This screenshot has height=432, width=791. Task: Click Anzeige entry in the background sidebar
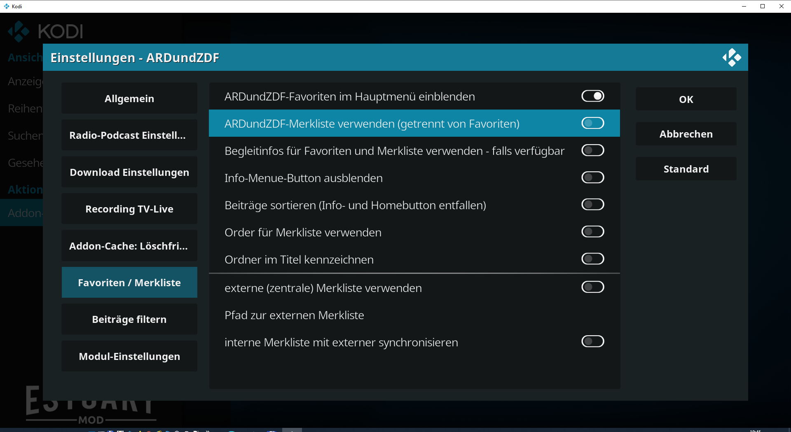(25, 82)
